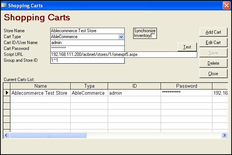Screen dimensions: 232x155
Task: Click the current record selector arrow in the carts list
Action: [7, 93]
